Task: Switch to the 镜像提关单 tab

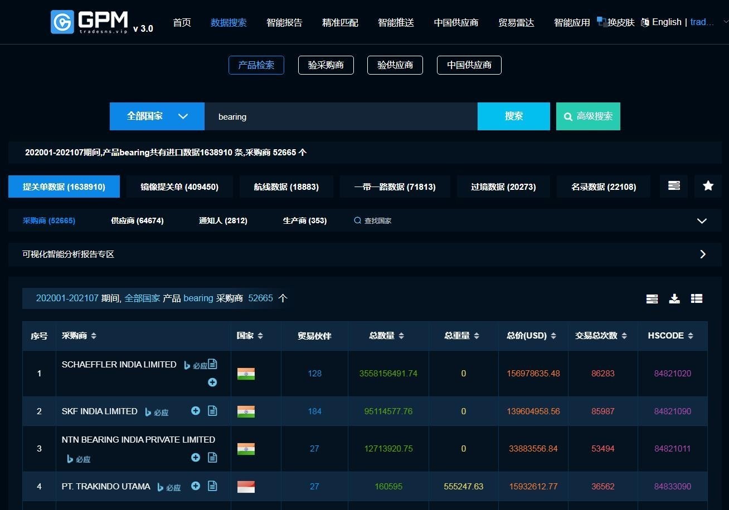Action: pyautogui.click(x=179, y=187)
